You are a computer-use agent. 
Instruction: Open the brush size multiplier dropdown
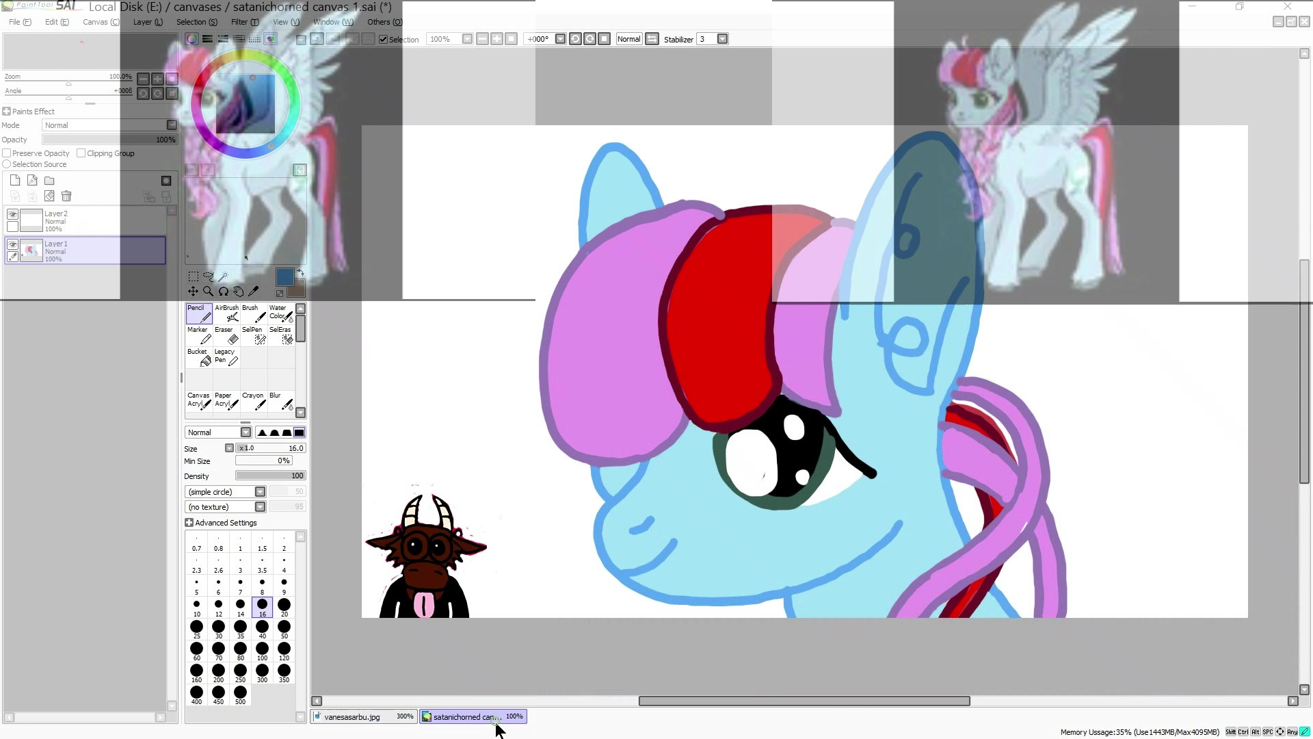pos(229,448)
